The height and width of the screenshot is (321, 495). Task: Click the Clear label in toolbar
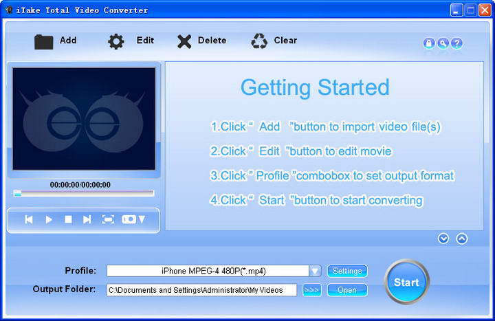click(x=285, y=41)
